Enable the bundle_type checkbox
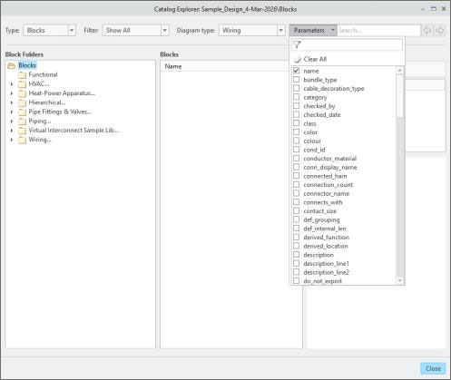The width and height of the screenshot is (451, 380). click(x=297, y=80)
